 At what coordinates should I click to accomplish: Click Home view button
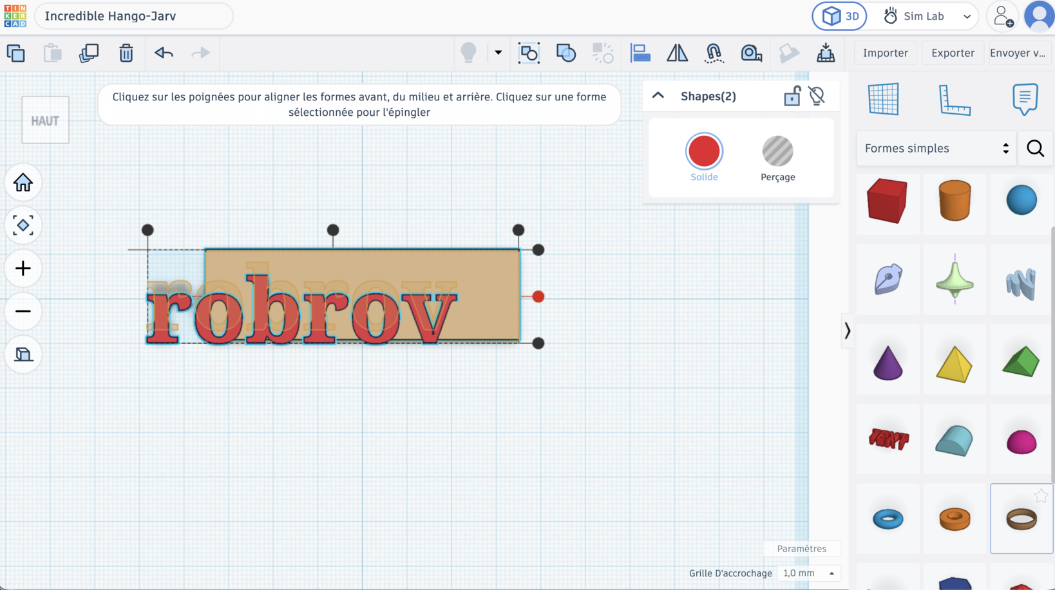point(23,183)
